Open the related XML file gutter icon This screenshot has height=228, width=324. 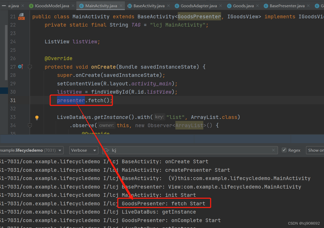pos(21,17)
